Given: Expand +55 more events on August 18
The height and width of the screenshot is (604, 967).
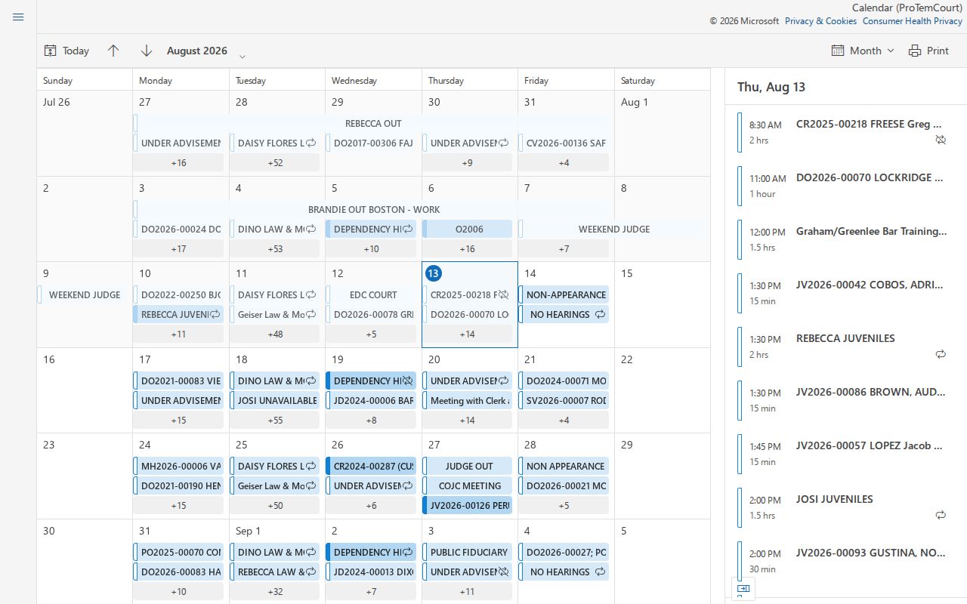Looking at the screenshot, I should pyautogui.click(x=275, y=421).
